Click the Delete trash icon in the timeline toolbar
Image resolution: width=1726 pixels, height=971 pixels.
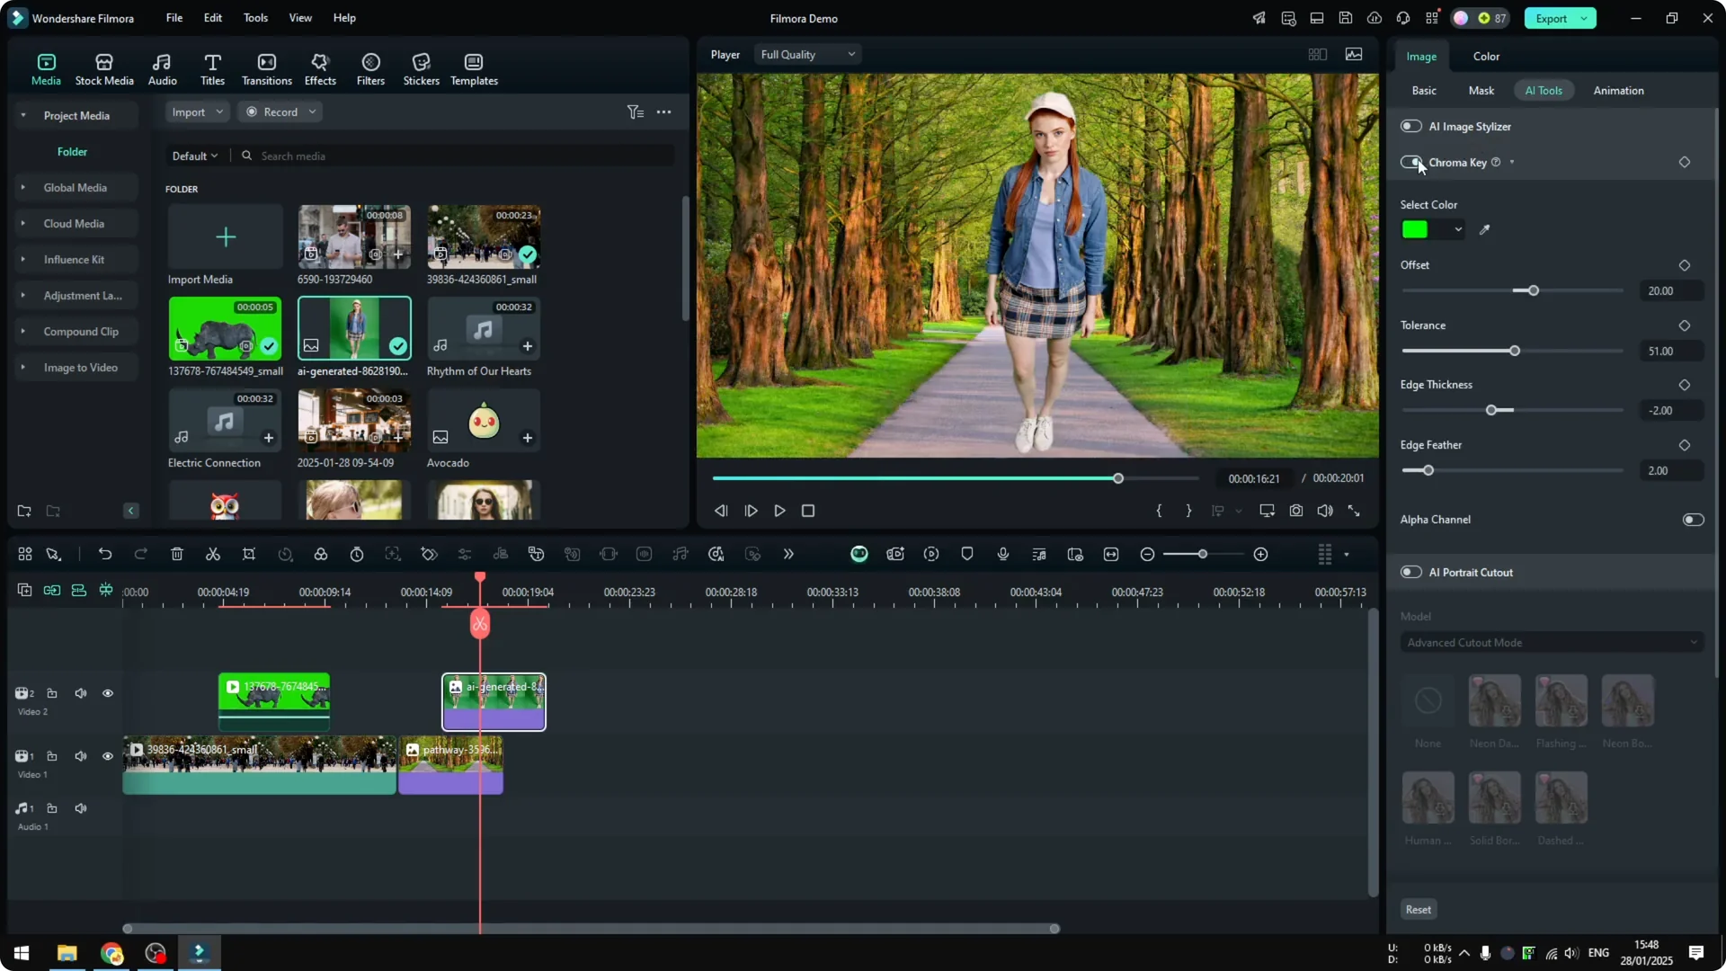[x=176, y=554]
